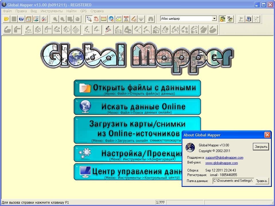Screen dimensions: 275x206
Task: Click the sparkle flag waypoint icon
Action: tap(256, 19)
